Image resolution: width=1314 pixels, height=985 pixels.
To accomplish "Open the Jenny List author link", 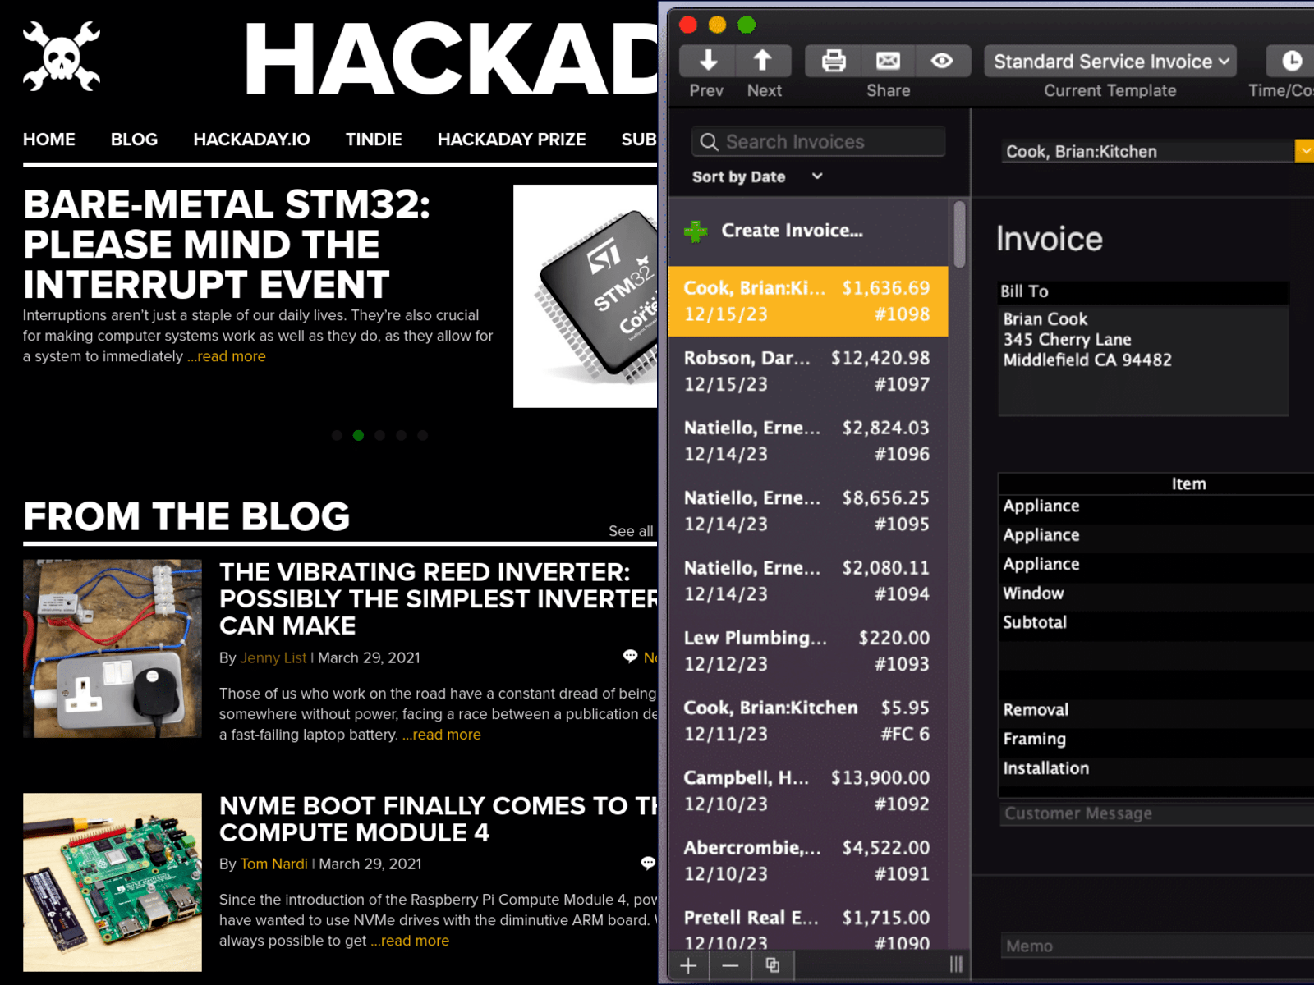I will pyautogui.click(x=273, y=657).
